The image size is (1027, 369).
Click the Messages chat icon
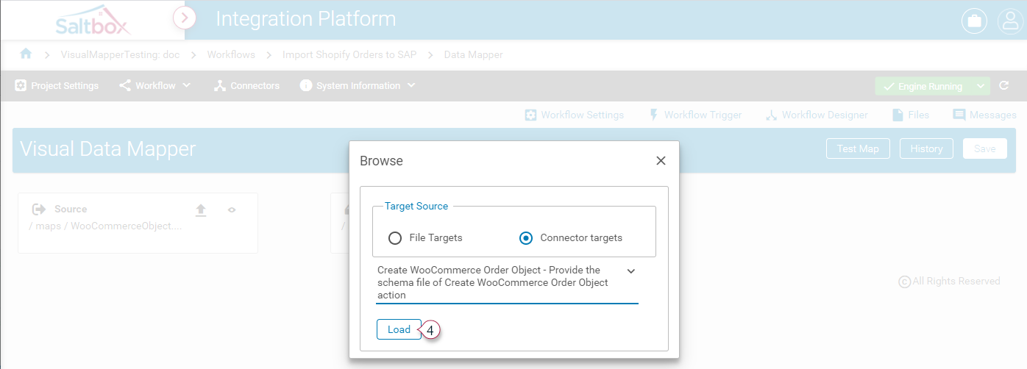[x=959, y=115]
